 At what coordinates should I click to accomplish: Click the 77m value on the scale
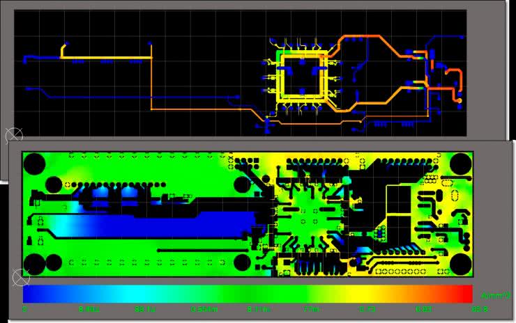coord(310,308)
